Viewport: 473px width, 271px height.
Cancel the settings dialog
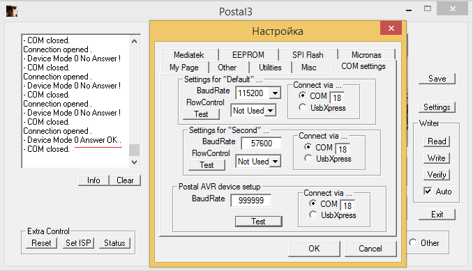point(370,249)
